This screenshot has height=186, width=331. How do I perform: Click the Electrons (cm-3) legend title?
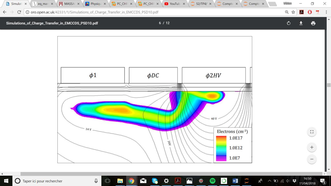tap(232, 131)
